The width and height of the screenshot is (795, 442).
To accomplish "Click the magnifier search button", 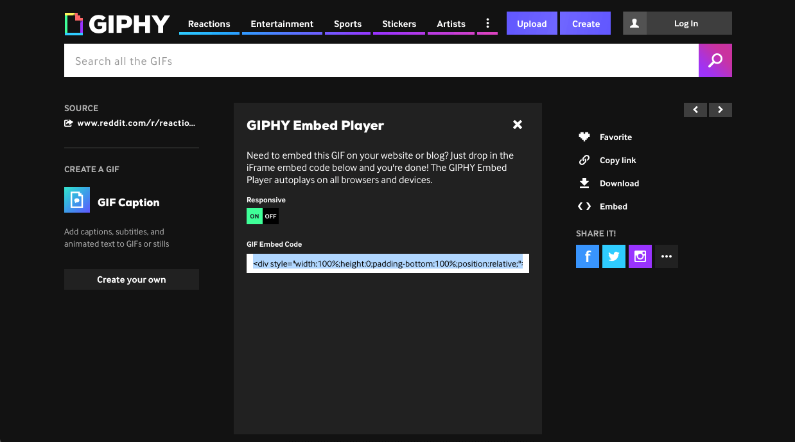I will [x=715, y=60].
